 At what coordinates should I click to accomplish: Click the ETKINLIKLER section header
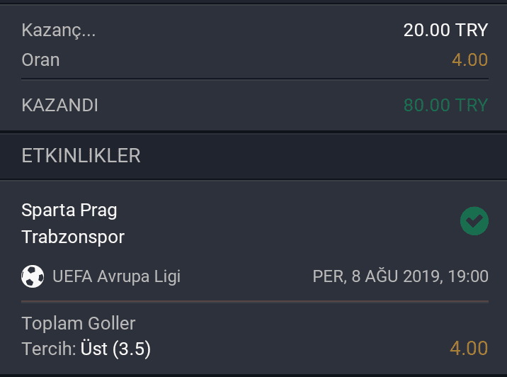click(x=81, y=156)
